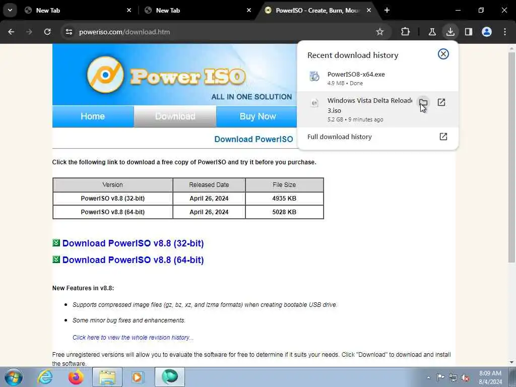Launch Internet Explorer from taskbar
The image size is (516, 387).
tap(45, 377)
